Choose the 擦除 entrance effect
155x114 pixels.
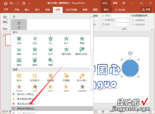pos(19,51)
